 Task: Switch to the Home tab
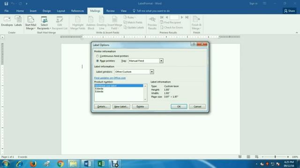20,11
